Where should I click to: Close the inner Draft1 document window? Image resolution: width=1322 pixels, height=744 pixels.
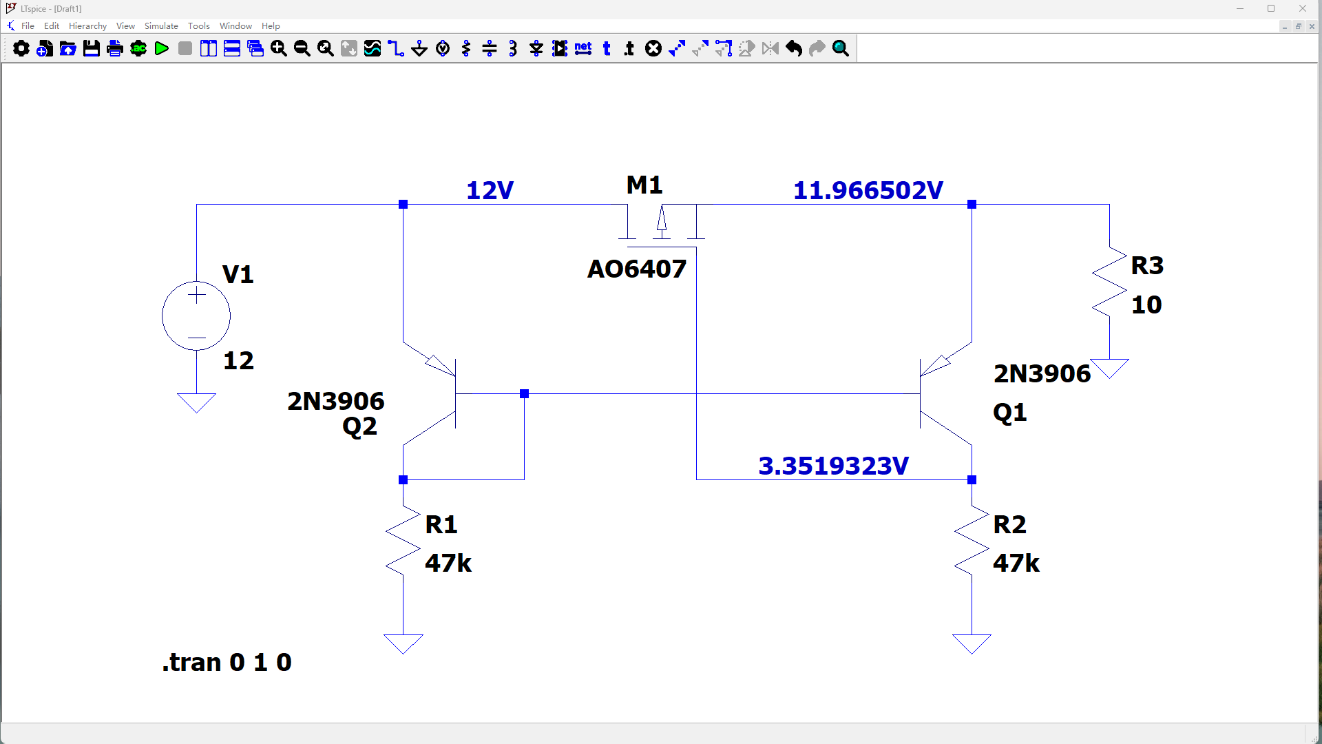click(x=1312, y=26)
